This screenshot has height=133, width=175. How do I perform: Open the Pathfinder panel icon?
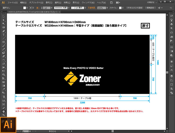(x=171, y=93)
